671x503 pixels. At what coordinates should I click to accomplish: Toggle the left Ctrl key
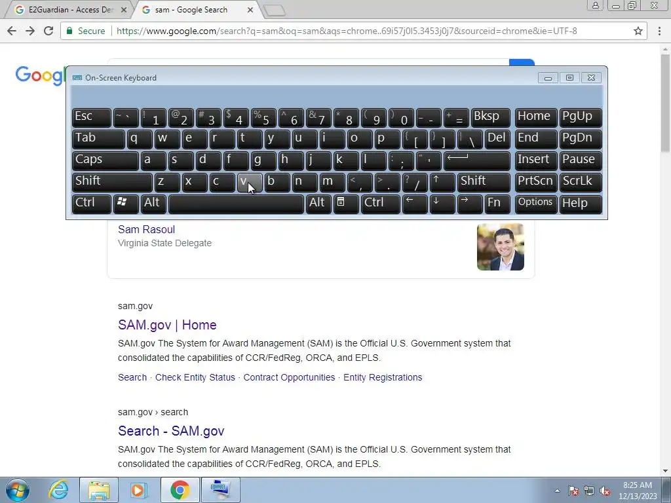pos(92,203)
